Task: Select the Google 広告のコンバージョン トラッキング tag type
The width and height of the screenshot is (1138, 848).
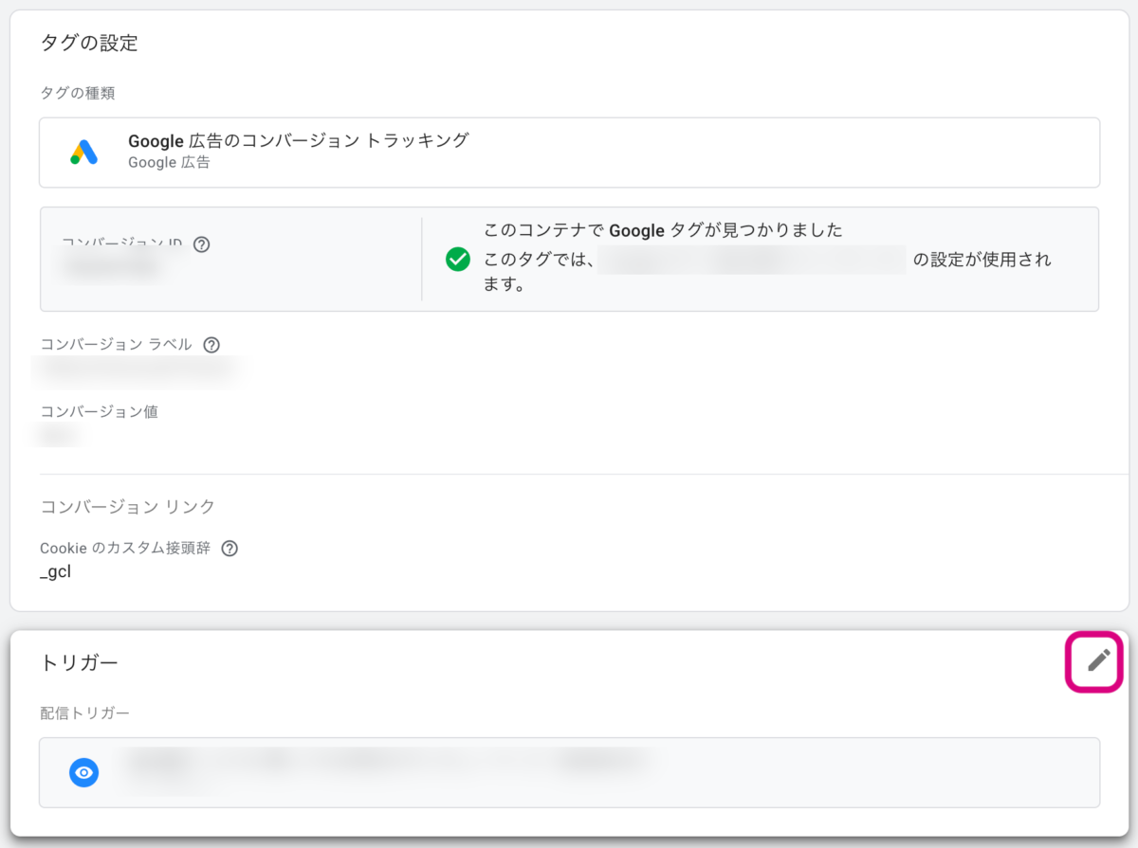Action: (x=569, y=152)
